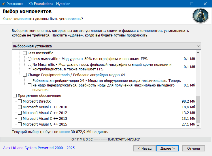Tick the Less massraffic group checkbox
This screenshot has width=212, height=156.
click(24, 53)
